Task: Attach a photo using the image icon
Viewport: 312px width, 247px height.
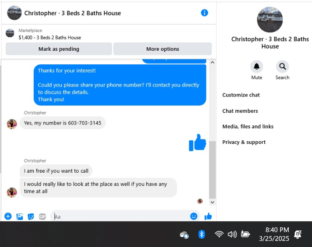Action: [20, 216]
